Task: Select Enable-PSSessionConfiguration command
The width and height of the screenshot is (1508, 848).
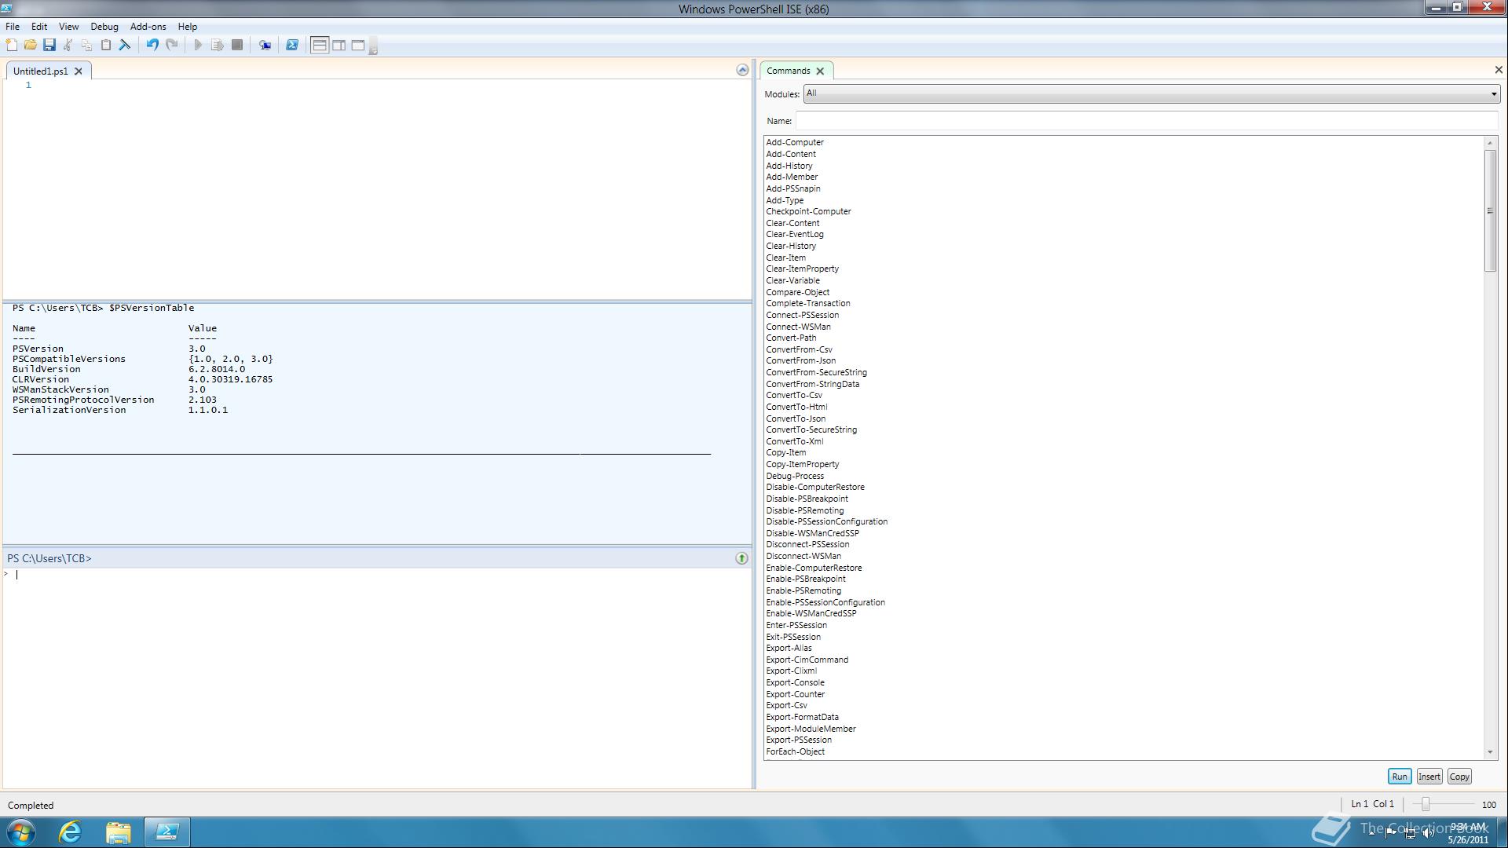Action: [x=825, y=602]
